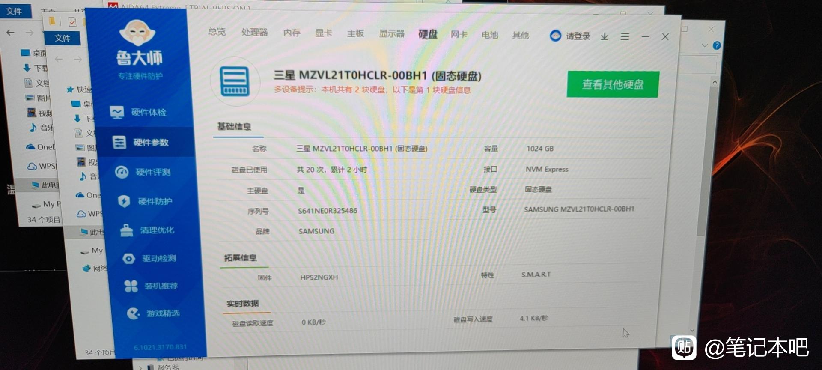The height and width of the screenshot is (370, 822).
Task: Minimize the Lu Dashi window
Action: tap(645, 37)
